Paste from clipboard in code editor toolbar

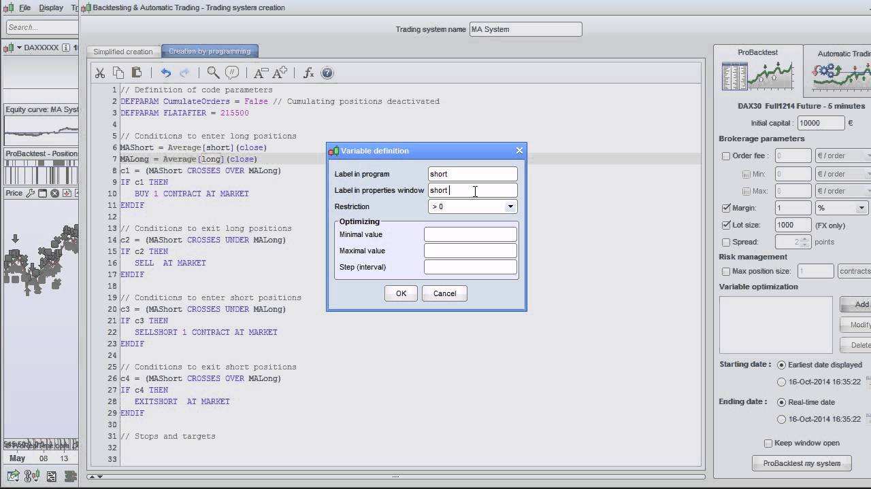[137, 73]
